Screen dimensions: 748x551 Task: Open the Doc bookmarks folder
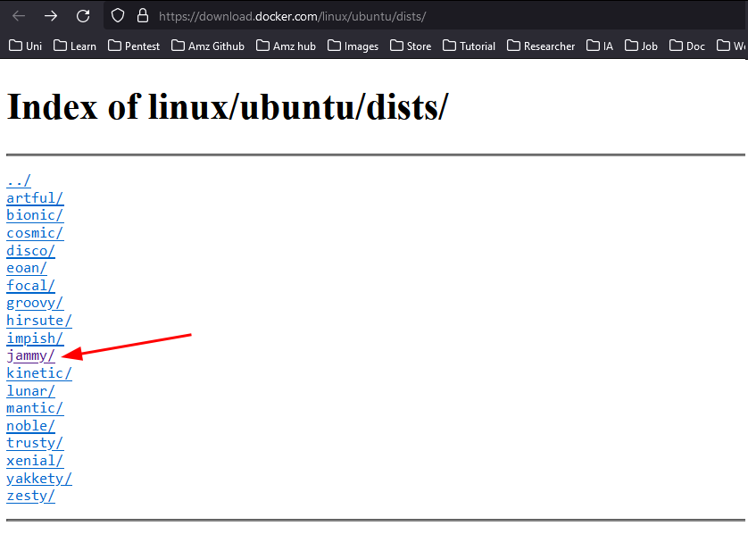pos(687,46)
